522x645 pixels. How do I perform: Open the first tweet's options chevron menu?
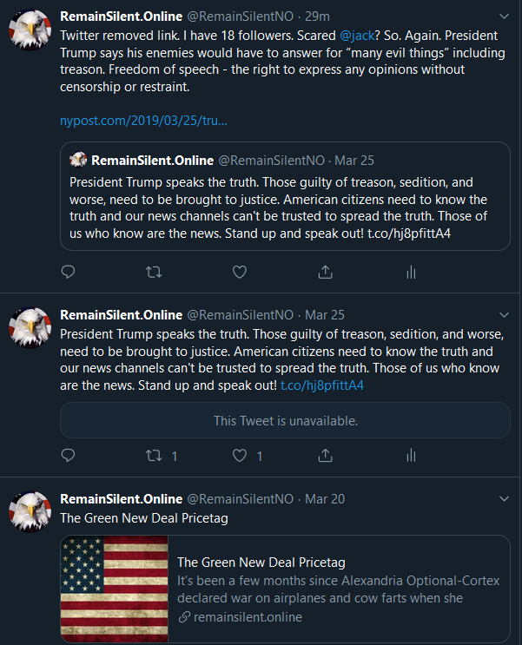point(505,16)
